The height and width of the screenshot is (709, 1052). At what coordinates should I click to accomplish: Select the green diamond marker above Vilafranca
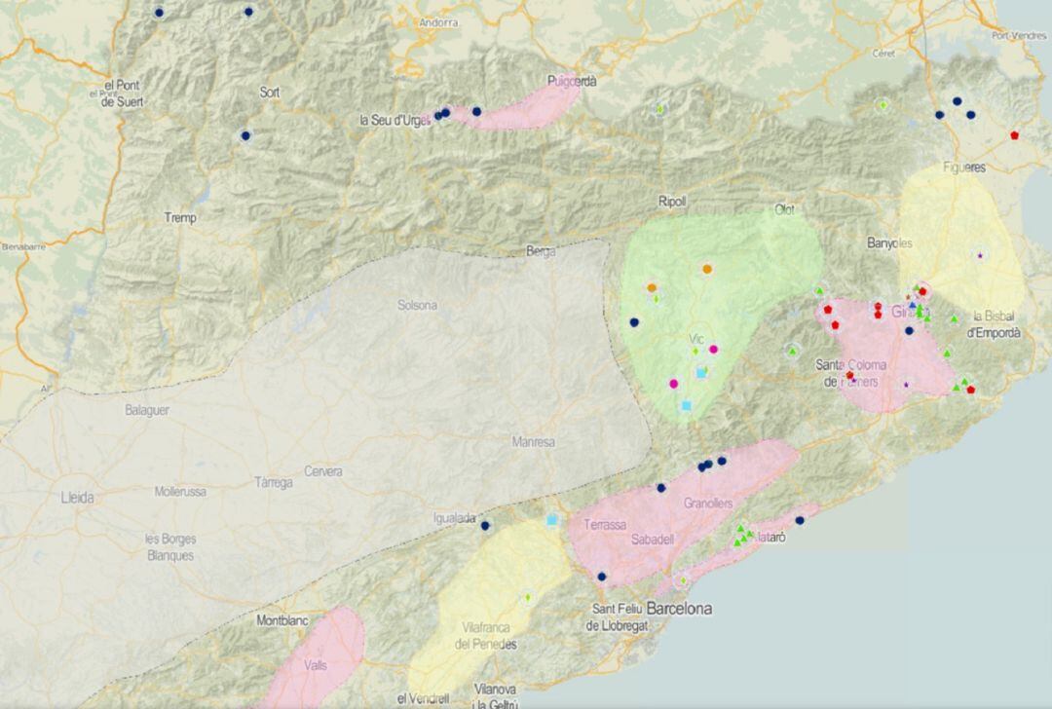pyautogui.click(x=528, y=597)
